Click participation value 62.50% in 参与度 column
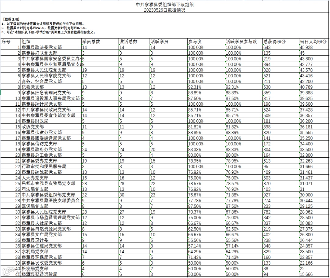The width and height of the screenshot is (330, 278). pos(206,229)
